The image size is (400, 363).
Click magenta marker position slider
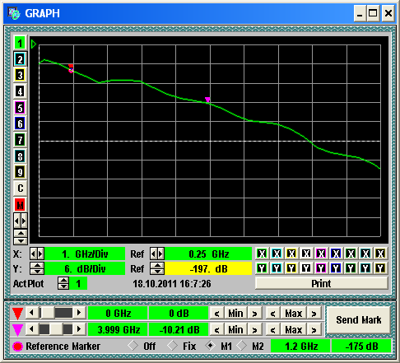point(56,329)
